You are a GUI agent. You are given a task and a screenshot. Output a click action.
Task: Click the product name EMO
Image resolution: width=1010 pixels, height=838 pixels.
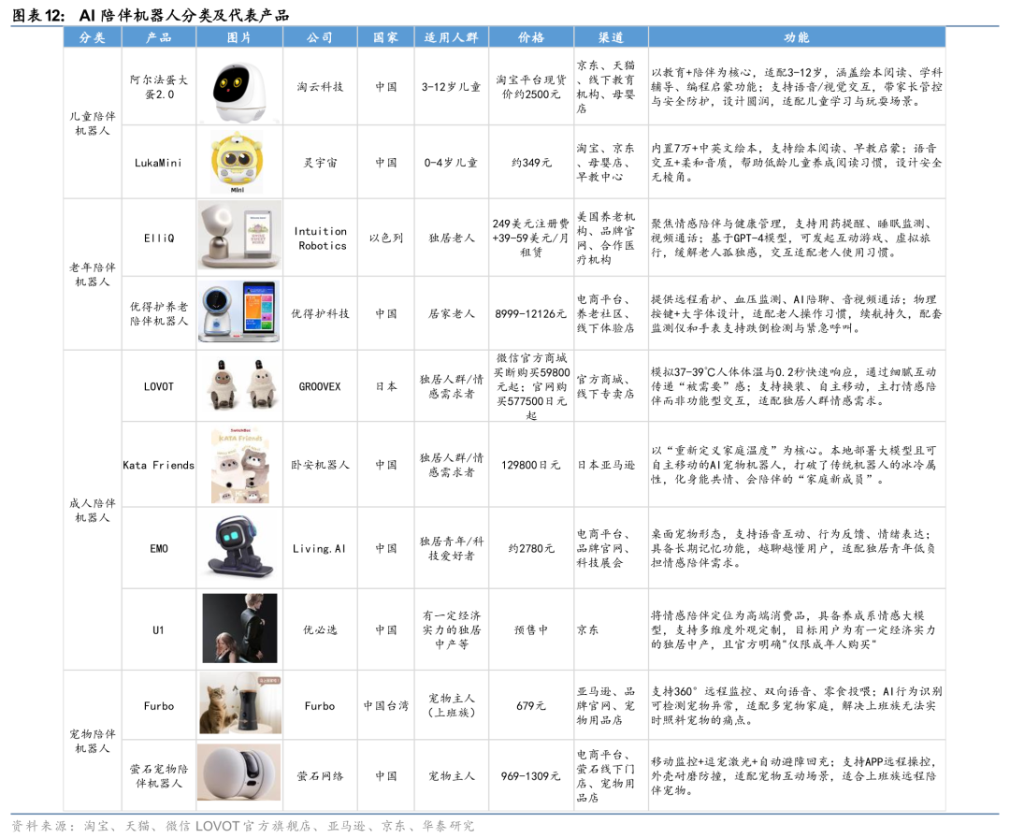(x=158, y=549)
